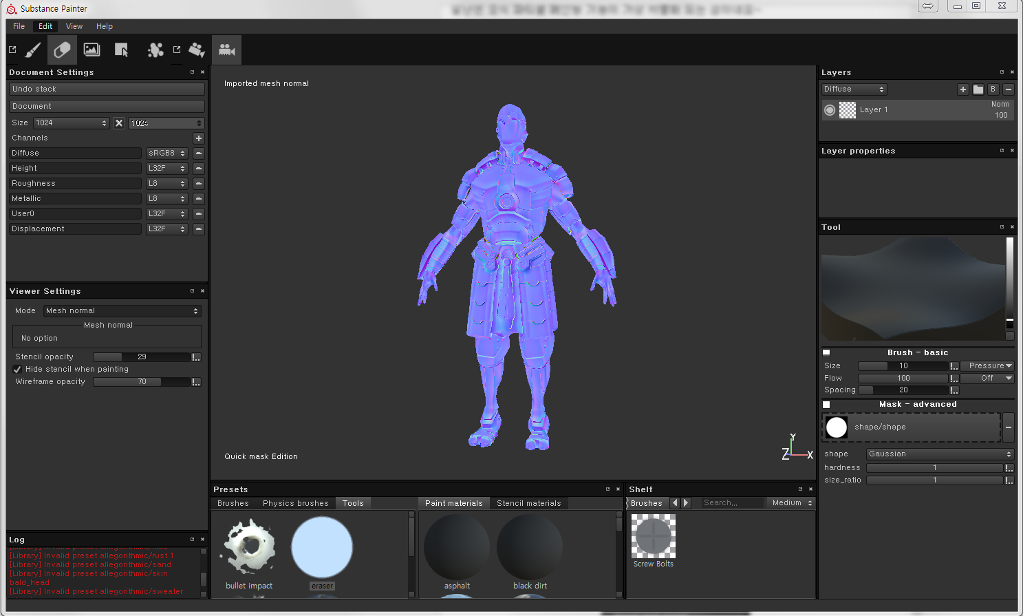Collapse the Brush - basic section
Image resolution: width=1023 pixels, height=616 pixels.
coord(826,352)
